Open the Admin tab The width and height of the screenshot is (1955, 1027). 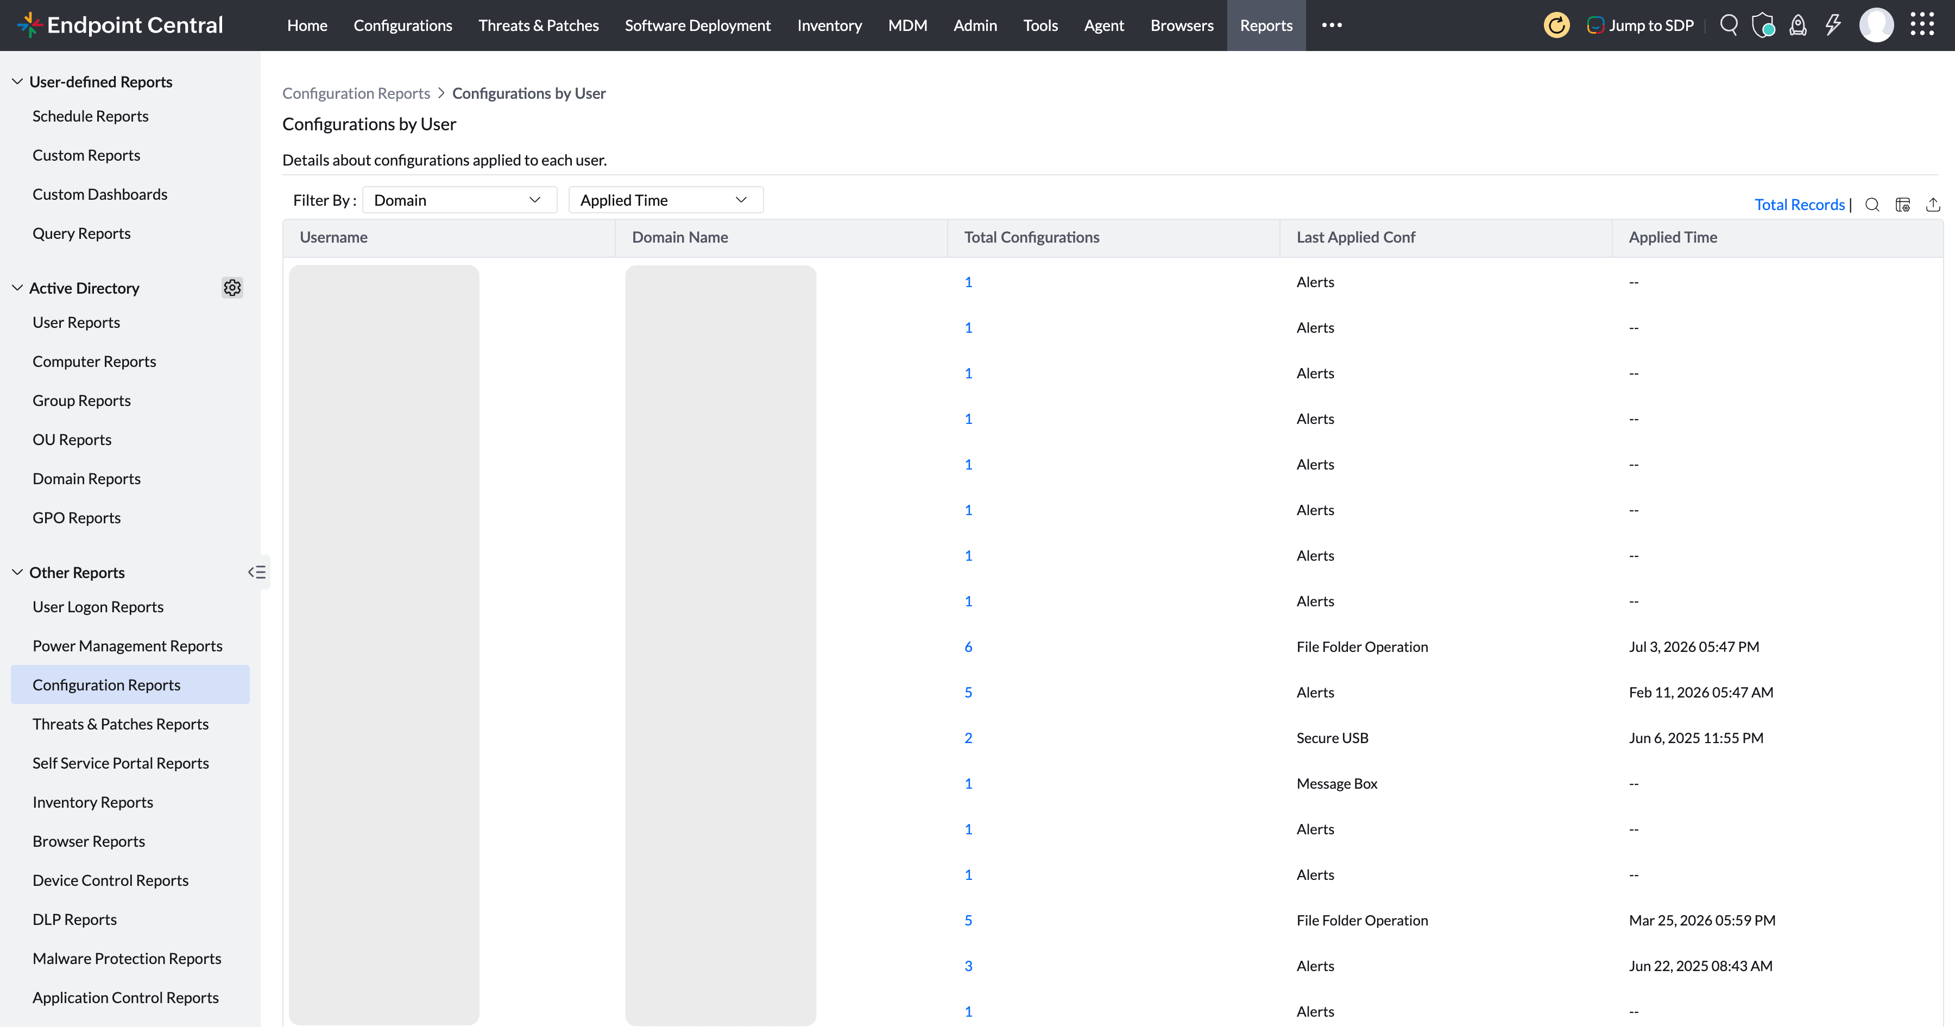click(x=975, y=25)
